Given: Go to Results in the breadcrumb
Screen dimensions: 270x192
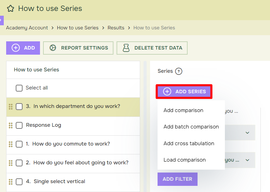Looking at the screenshot, I should click(116, 28).
